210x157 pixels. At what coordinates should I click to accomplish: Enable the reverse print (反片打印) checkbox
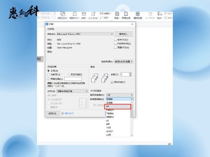(x=115, y=40)
